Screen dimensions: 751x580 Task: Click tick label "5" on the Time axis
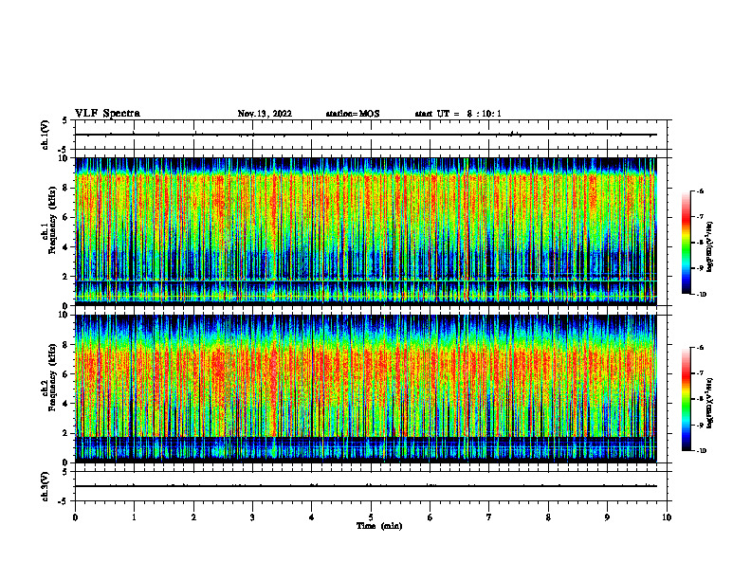(x=371, y=517)
